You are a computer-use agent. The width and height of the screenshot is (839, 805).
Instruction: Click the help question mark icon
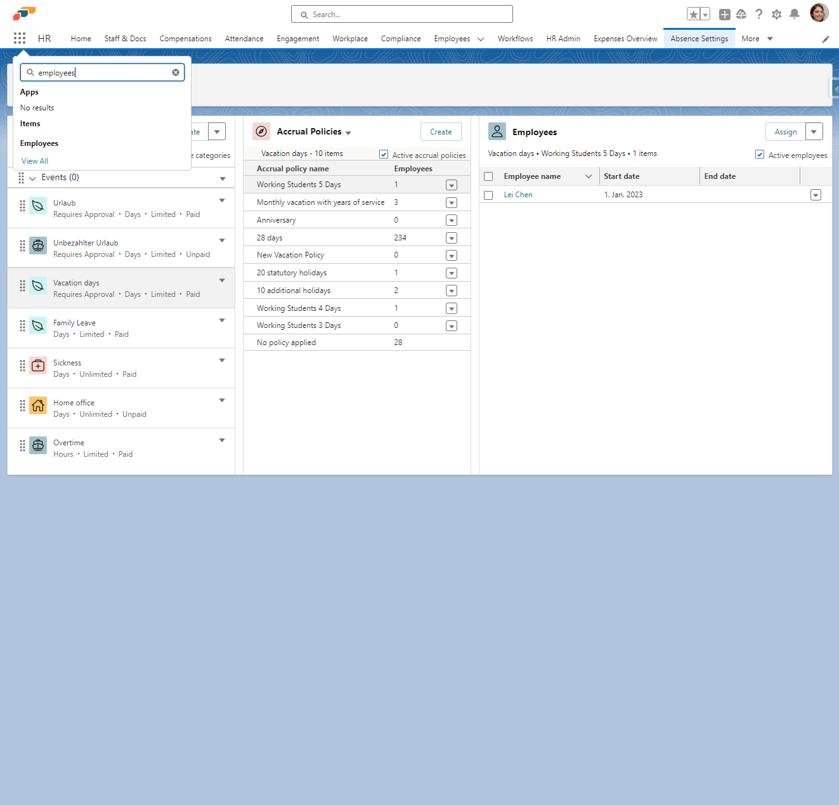pyautogui.click(x=758, y=14)
